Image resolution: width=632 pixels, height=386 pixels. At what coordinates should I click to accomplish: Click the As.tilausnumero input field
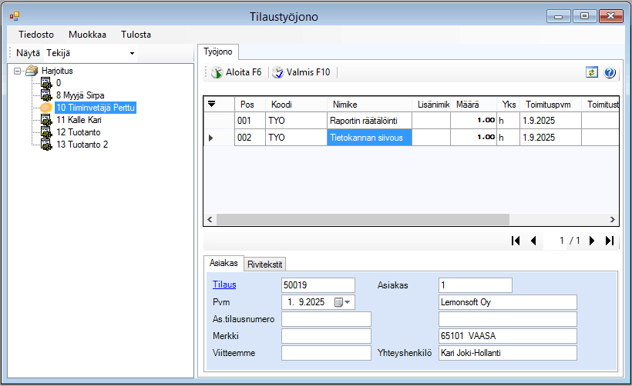point(326,319)
